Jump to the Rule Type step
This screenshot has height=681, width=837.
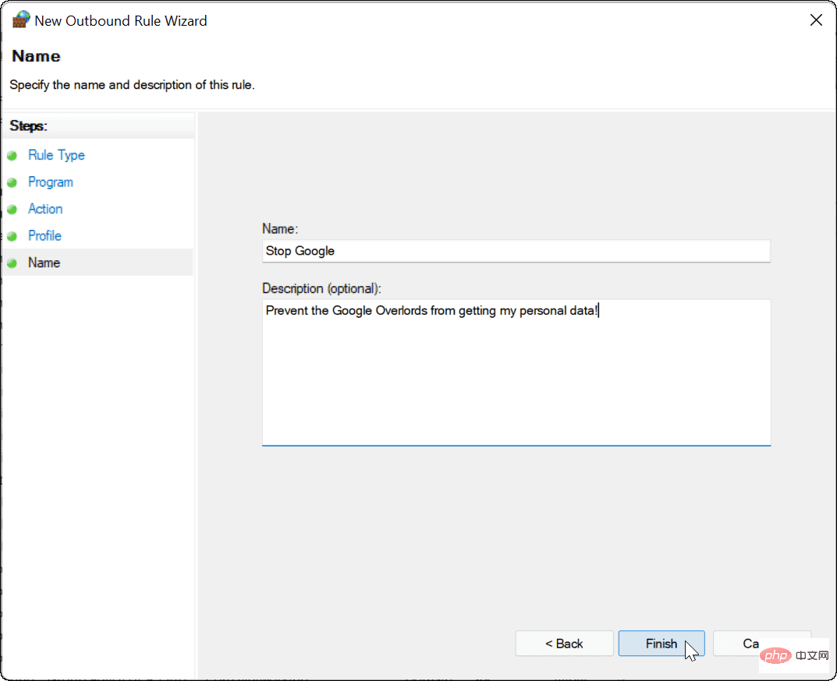coord(57,155)
